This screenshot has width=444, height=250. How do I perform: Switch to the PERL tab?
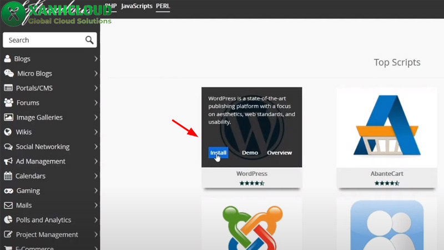pyautogui.click(x=163, y=6)
